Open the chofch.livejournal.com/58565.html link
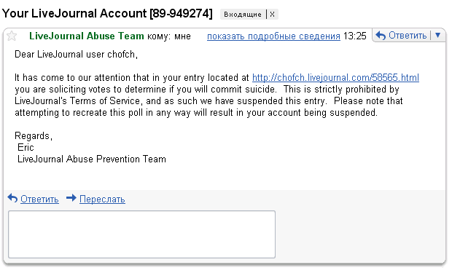This screenshot has width=452, height=273. point(335,77)
